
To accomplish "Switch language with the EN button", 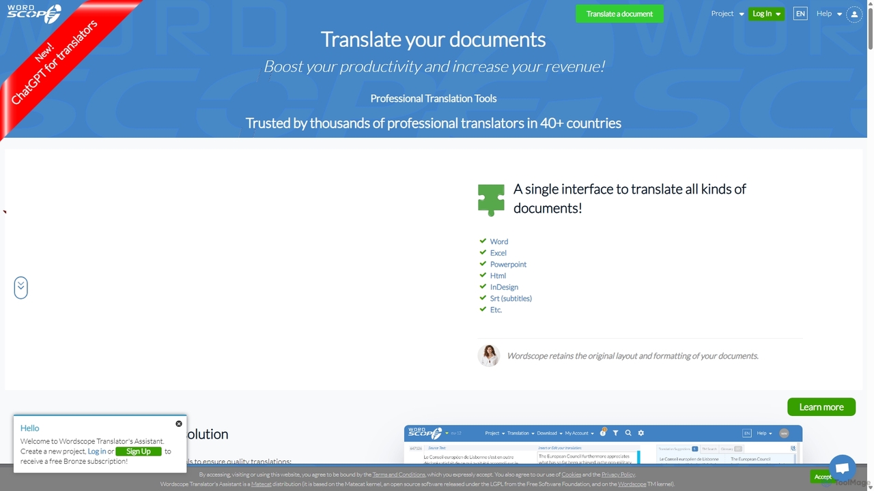I will point(800,14).
